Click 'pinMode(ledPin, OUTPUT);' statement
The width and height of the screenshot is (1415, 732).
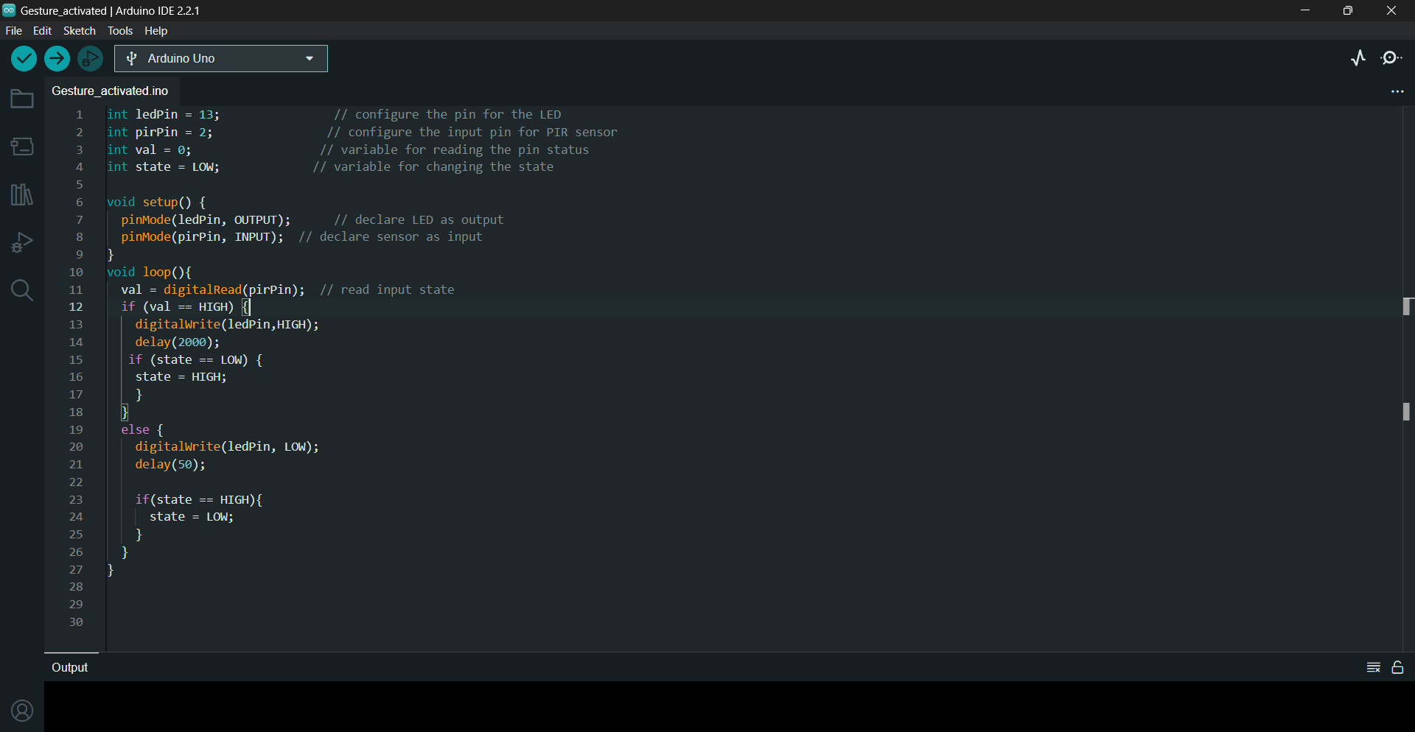click(206, 220)
